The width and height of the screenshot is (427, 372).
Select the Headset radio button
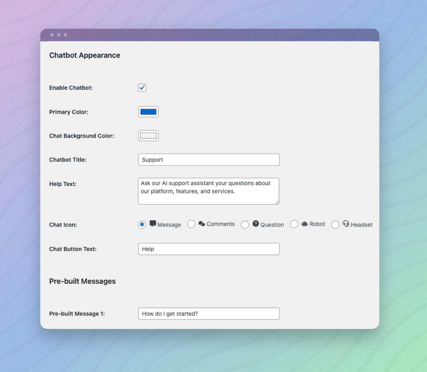pyautogui.click(x=335, y=225)
